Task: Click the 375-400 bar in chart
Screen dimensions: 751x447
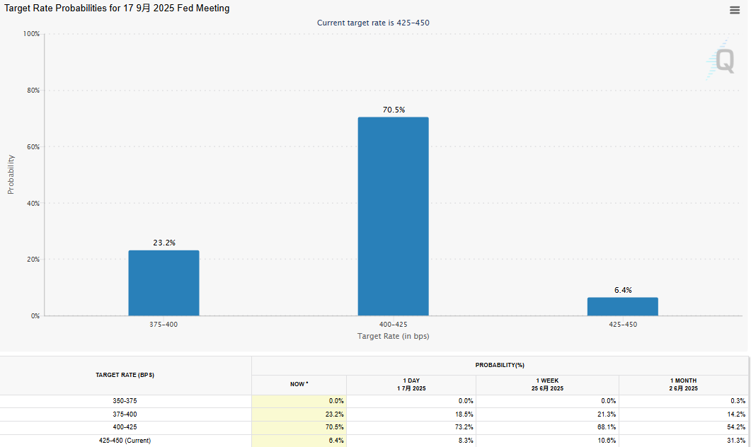Action: pos(164,282)
